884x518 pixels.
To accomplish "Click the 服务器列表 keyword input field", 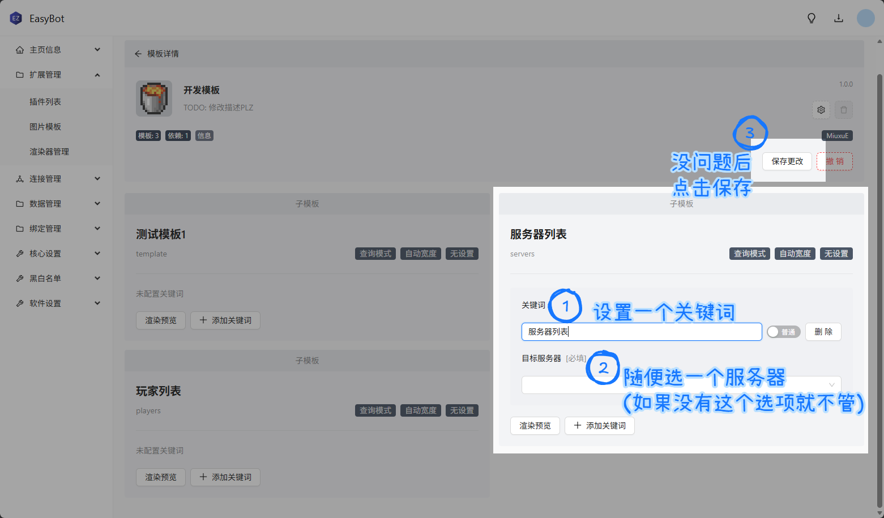I will click(x=641, y=332).
